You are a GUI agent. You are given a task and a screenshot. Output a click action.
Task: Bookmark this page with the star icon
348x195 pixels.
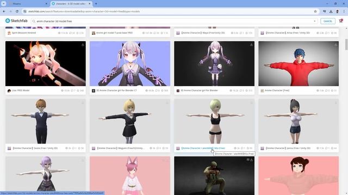315,11
